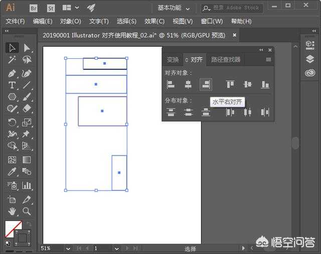Select the Artboard tool

click(x=12, y=199)
